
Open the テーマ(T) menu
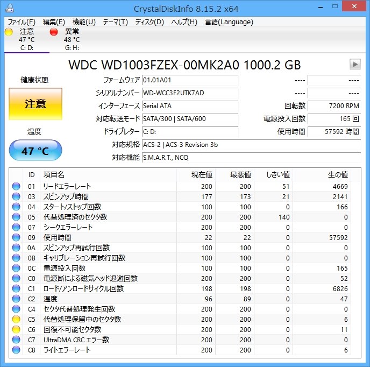point(116,22)
